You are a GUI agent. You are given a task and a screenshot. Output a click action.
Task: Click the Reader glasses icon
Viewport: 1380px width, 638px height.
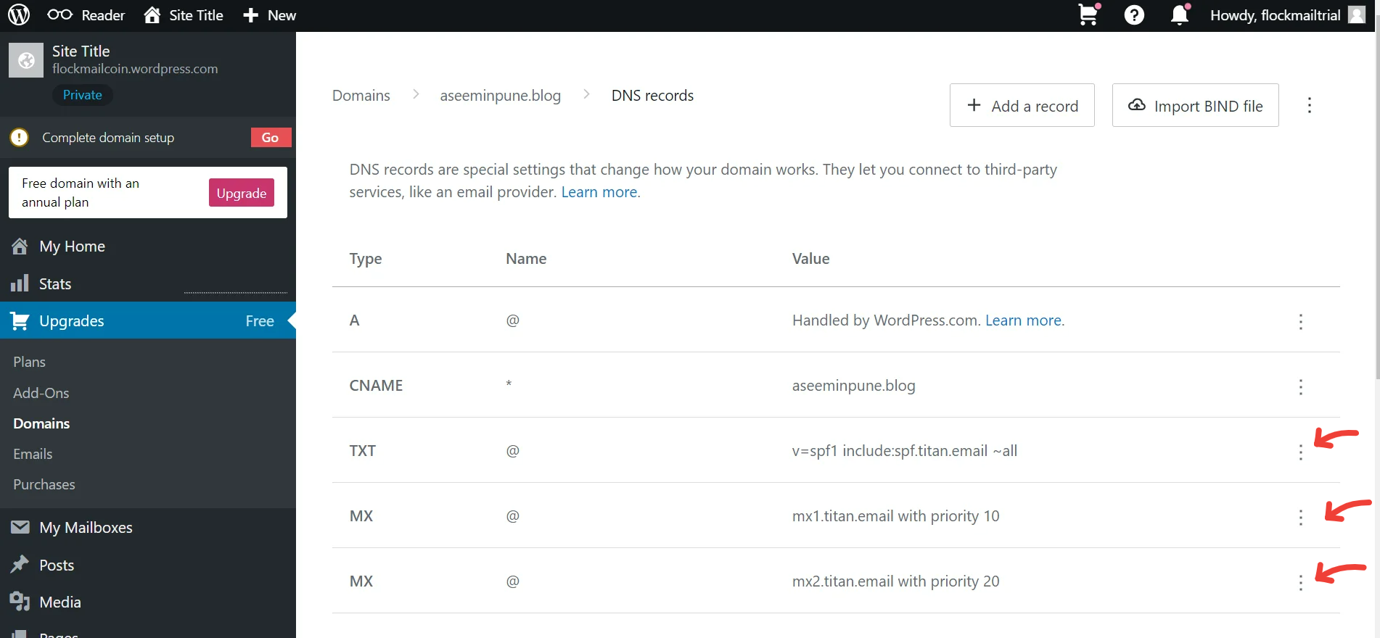click(59, 14)
